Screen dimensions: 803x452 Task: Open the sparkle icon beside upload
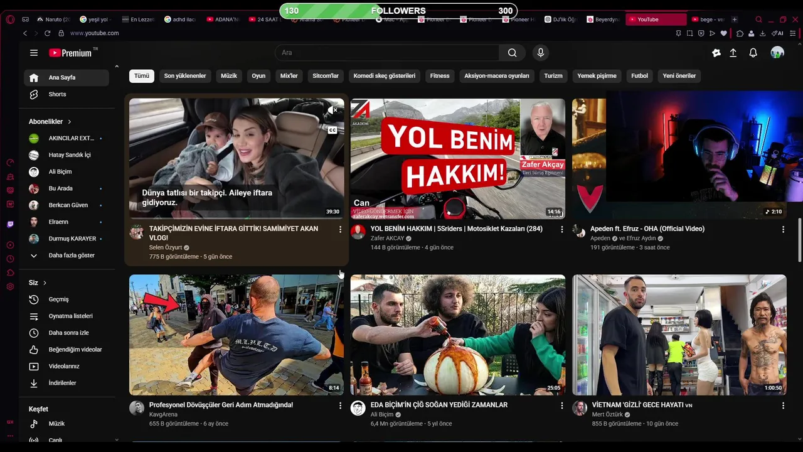coord(716,53)
